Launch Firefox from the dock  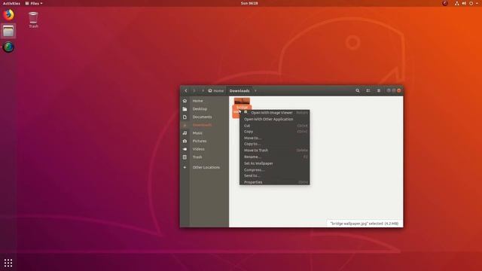[8, 15]
